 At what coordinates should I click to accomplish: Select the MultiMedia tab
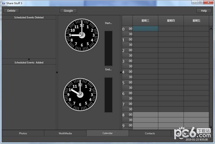65,133
